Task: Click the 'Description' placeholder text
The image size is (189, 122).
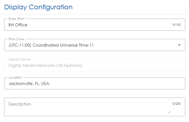Action: tap(20, 104)
